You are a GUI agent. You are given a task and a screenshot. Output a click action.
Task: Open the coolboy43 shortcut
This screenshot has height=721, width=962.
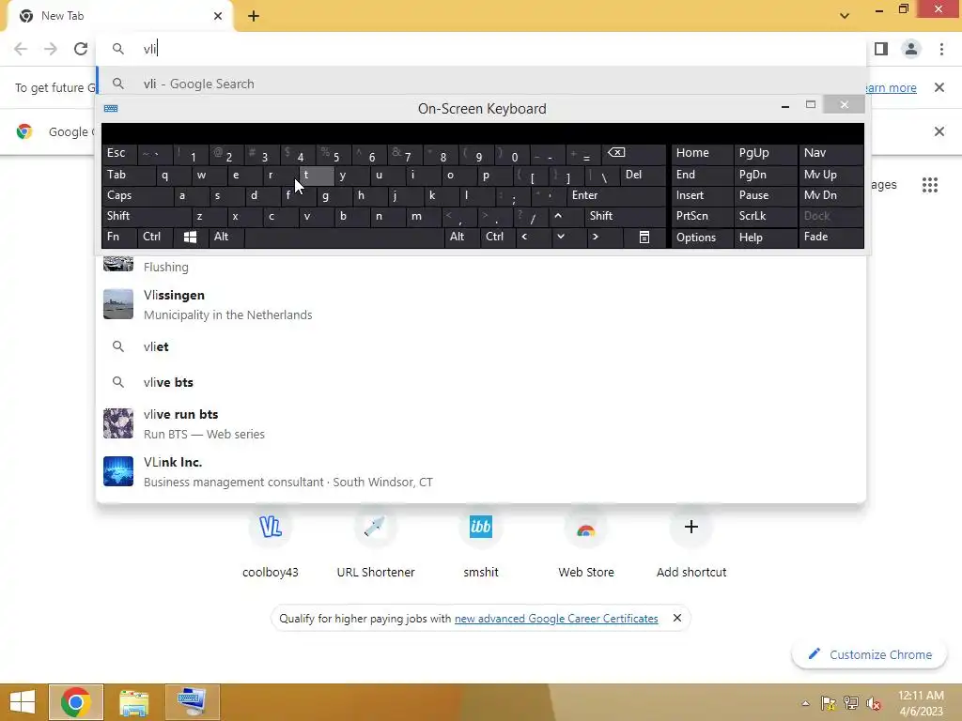(271, 544)
